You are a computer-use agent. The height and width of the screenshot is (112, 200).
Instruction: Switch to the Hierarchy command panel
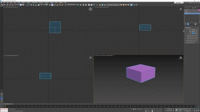click(x=190, y=8)
